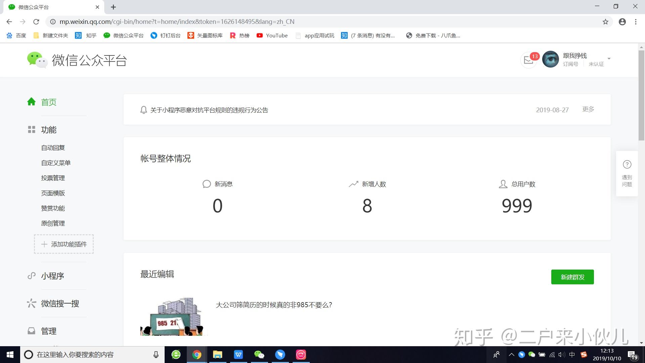645x363 pixels.
Task: Open 自定义菜单 in the sidebar
Action: (56, 163)
